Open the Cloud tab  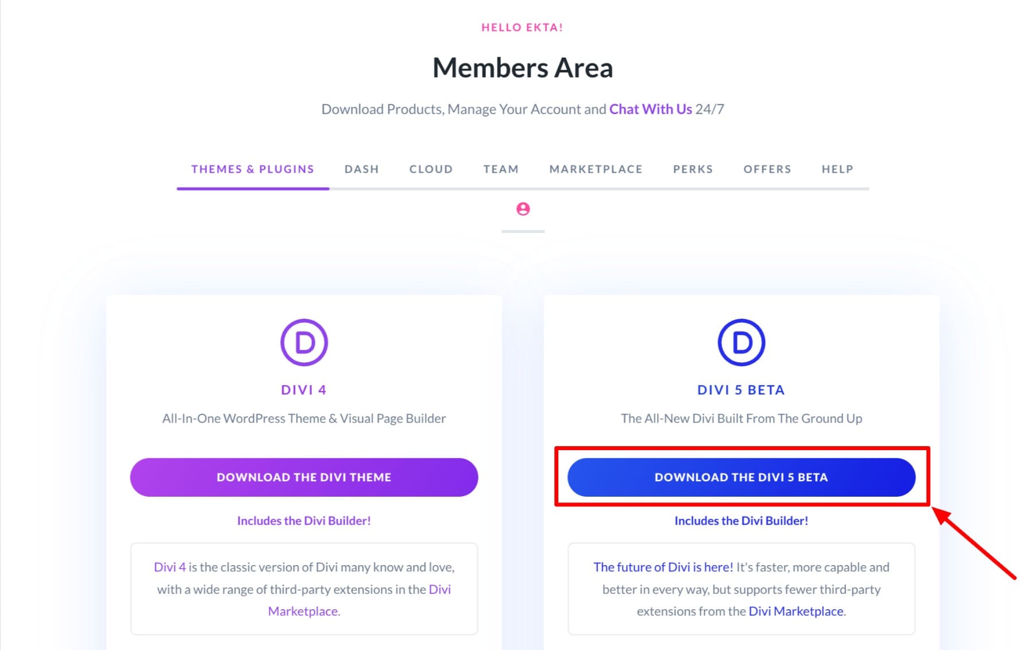(x=431, y=169)
